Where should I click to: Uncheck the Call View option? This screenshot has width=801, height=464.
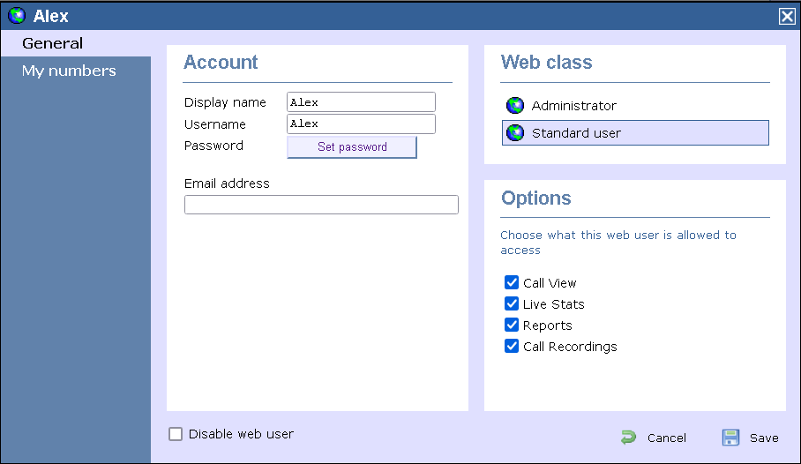[512, 283]
